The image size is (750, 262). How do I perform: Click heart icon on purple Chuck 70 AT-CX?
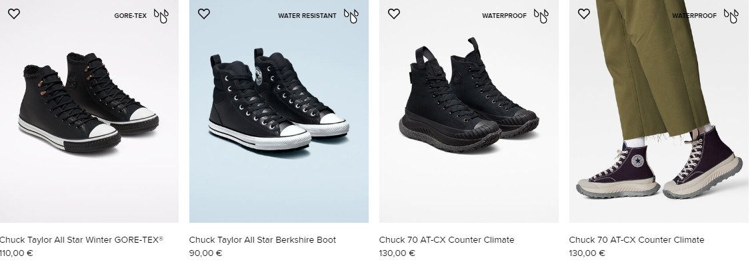coord(583,14)
